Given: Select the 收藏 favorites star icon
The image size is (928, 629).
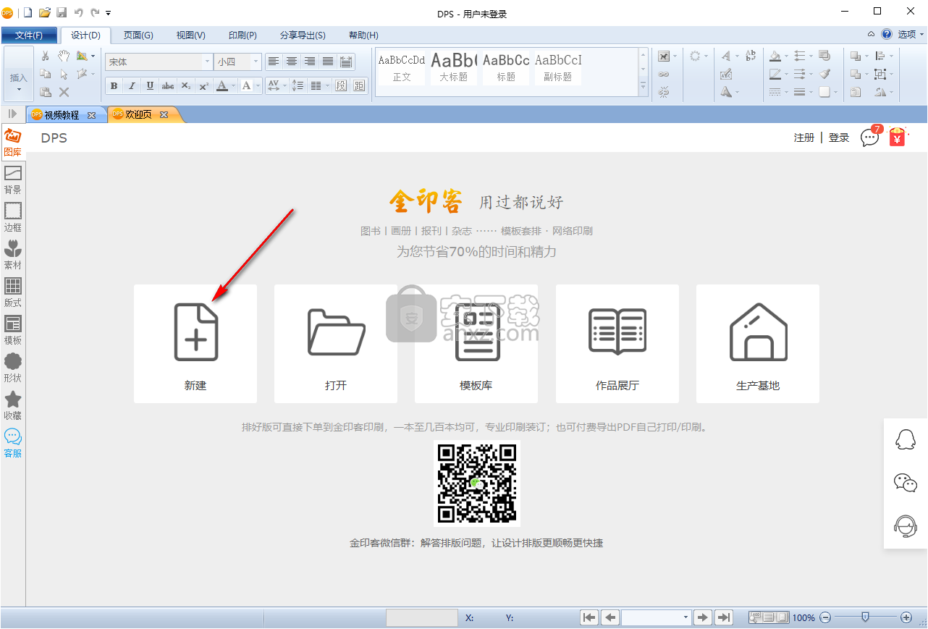Looking at the screenshot, I should point(13,405).
